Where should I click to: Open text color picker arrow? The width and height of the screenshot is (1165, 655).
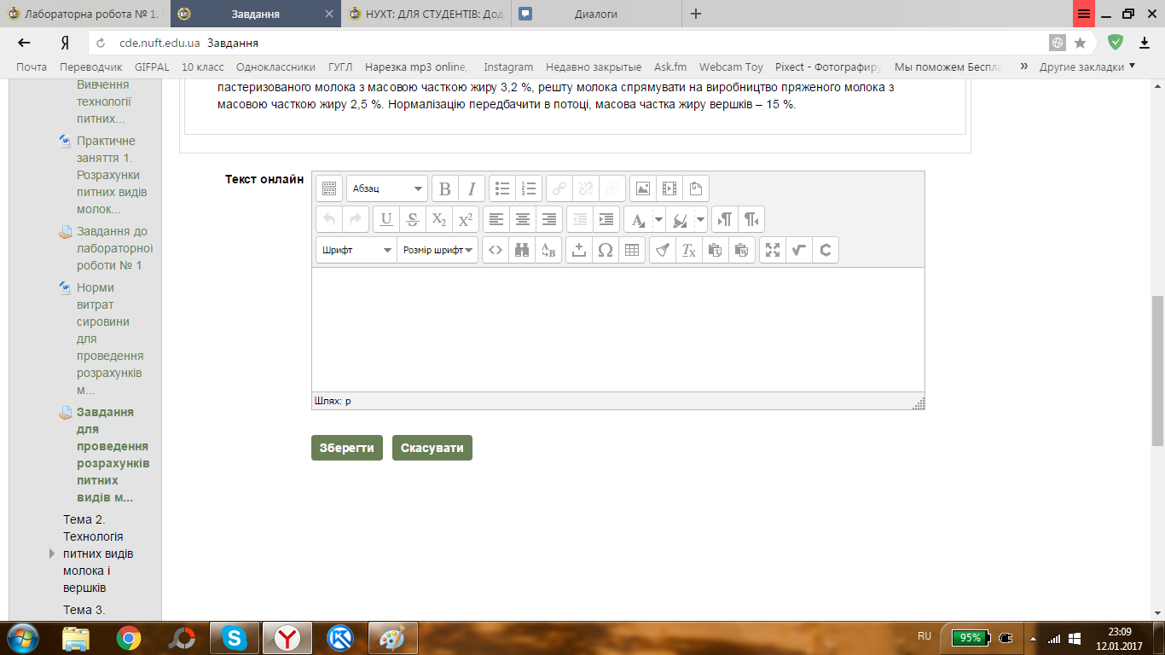658,219
